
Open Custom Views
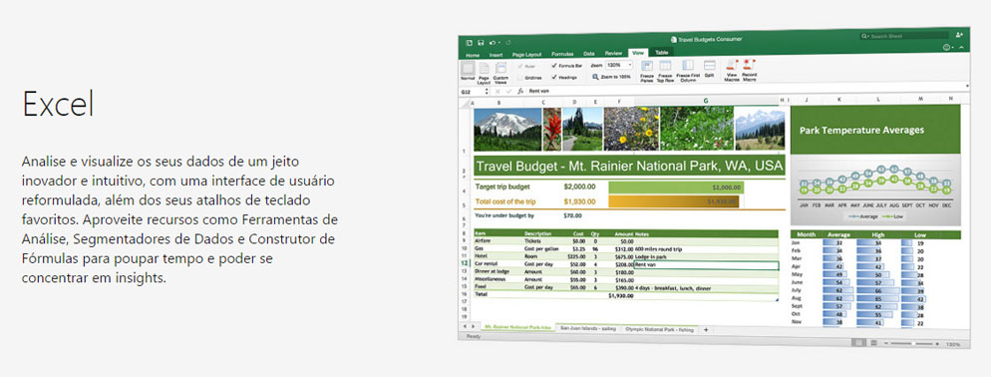coord(500,68)
